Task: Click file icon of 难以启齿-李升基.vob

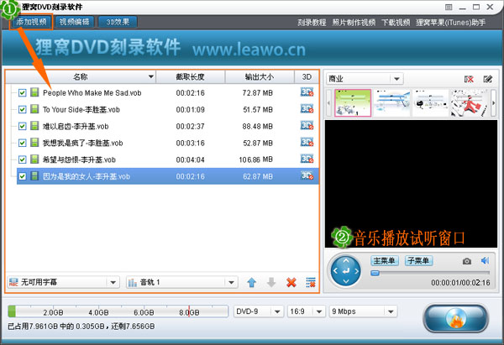Action: click(x=34, y=126)
